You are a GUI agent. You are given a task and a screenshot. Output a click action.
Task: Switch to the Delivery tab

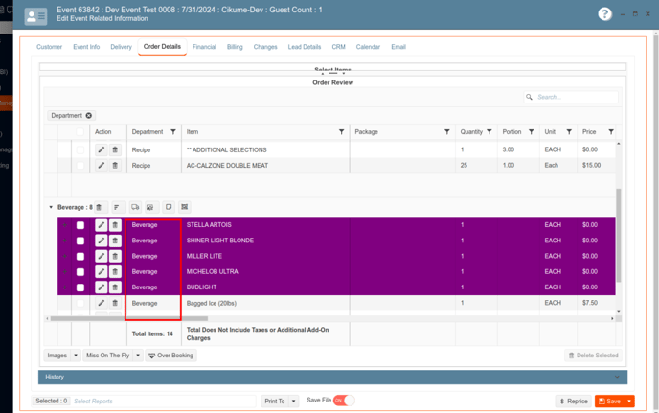click(121, 47)
